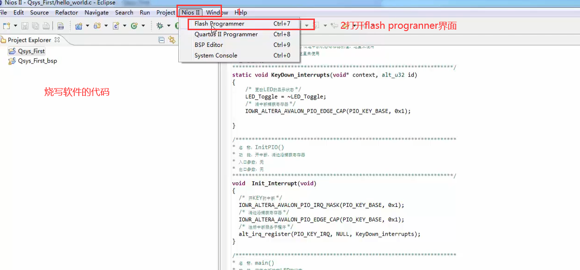This screenshot has height=270, width=580.
Task: Click the Qsys_First_bsp project folder icon
Action: pos(12,61)
